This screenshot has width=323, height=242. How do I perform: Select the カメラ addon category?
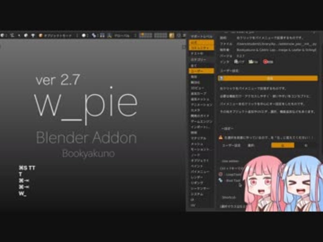point(201,110)
